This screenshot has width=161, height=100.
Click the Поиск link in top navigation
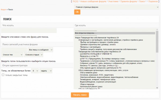[142, 1]
